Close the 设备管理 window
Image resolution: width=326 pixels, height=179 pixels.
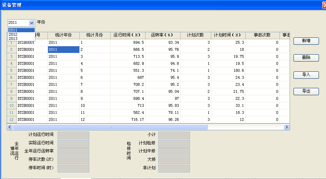point(323,5)
